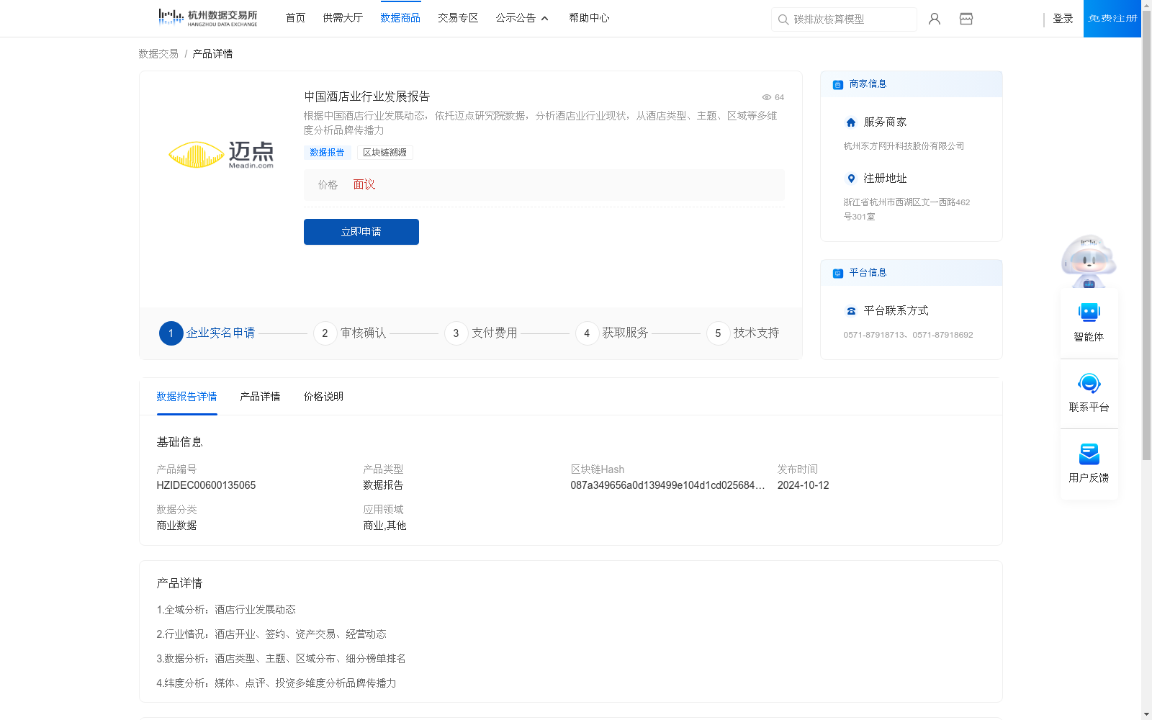Click the Hangzhou Data Exchange logo
This screenshot has width=1152, height=720.
click(x=208, y=18)
